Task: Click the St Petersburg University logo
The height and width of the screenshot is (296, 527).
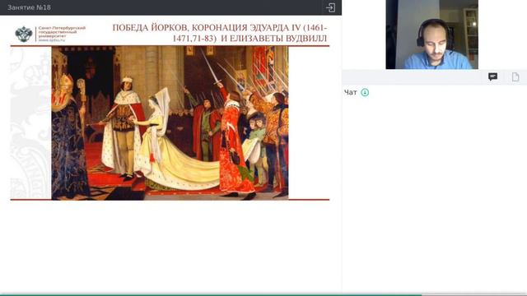Action: (50, 34)
